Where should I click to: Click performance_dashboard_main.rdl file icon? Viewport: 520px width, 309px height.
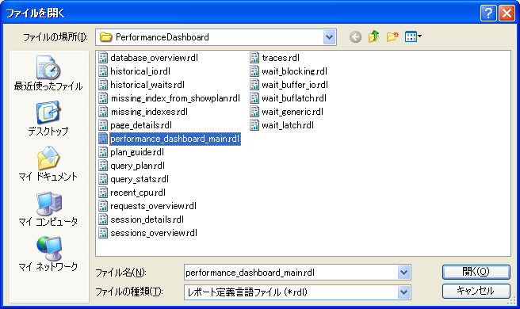(103, 139)
